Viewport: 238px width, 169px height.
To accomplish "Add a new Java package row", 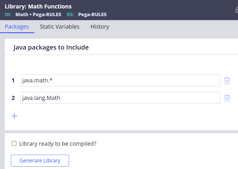I will point(14,116).
